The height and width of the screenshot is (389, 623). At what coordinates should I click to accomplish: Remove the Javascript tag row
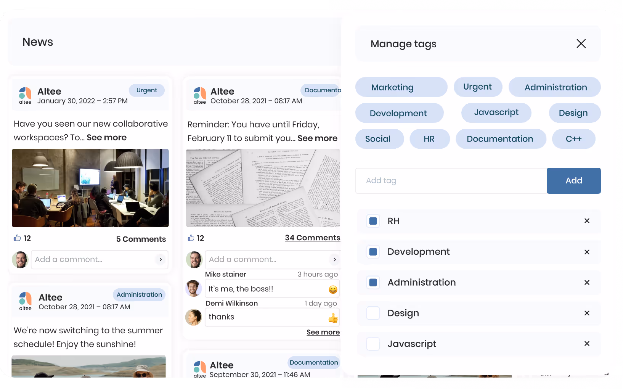(x=587, y=344)
